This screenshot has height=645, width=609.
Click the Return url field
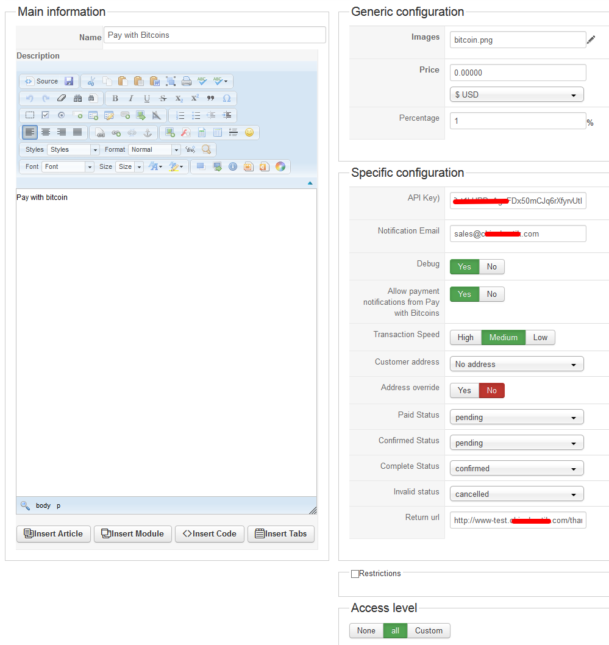tap(518, 520)
